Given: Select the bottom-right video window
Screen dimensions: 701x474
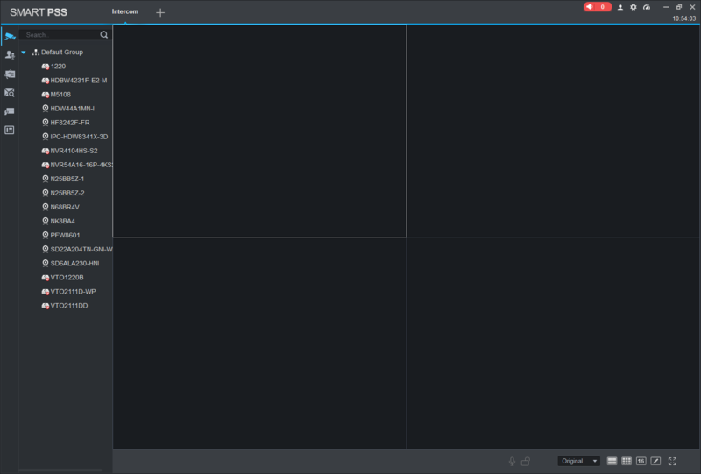Looking at the screenshot, I should point(554,343).
